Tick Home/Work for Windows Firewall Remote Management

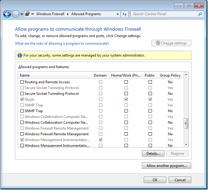pos(126,134)
